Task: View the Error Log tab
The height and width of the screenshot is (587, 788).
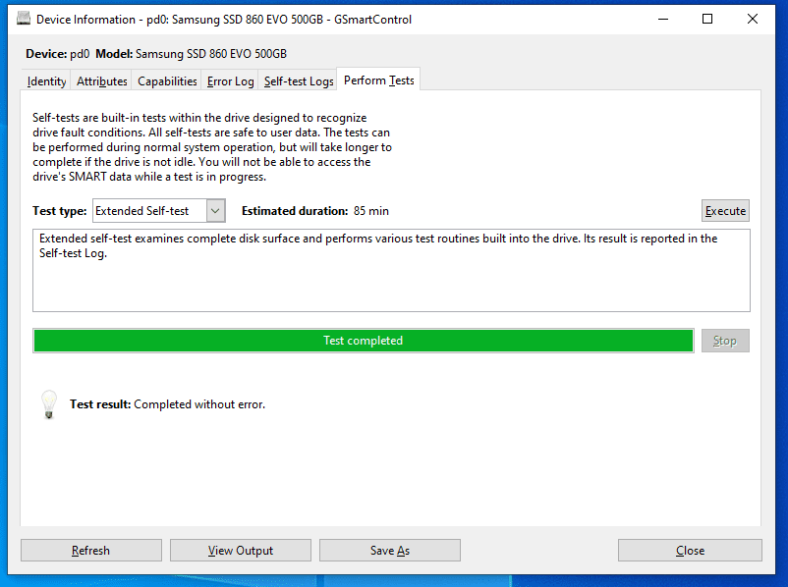Action: point(230,81)
